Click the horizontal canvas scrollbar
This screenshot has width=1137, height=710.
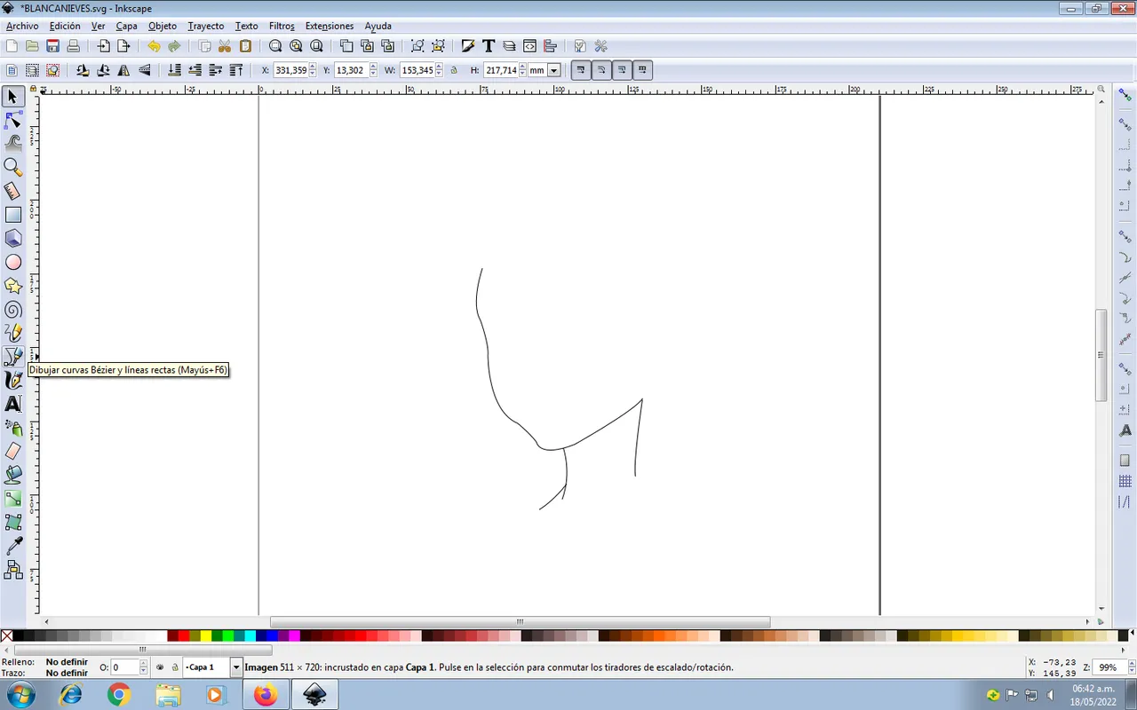[x=520, y=622]
